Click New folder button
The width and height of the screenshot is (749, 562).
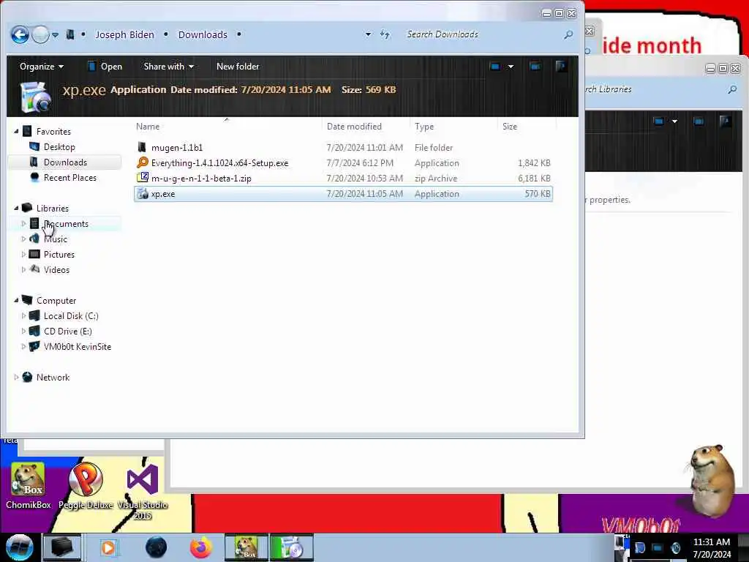(x=238, y=67)
